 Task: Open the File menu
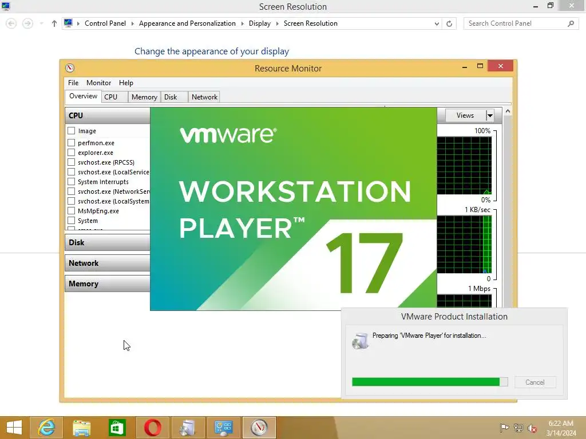coord(73,82)
